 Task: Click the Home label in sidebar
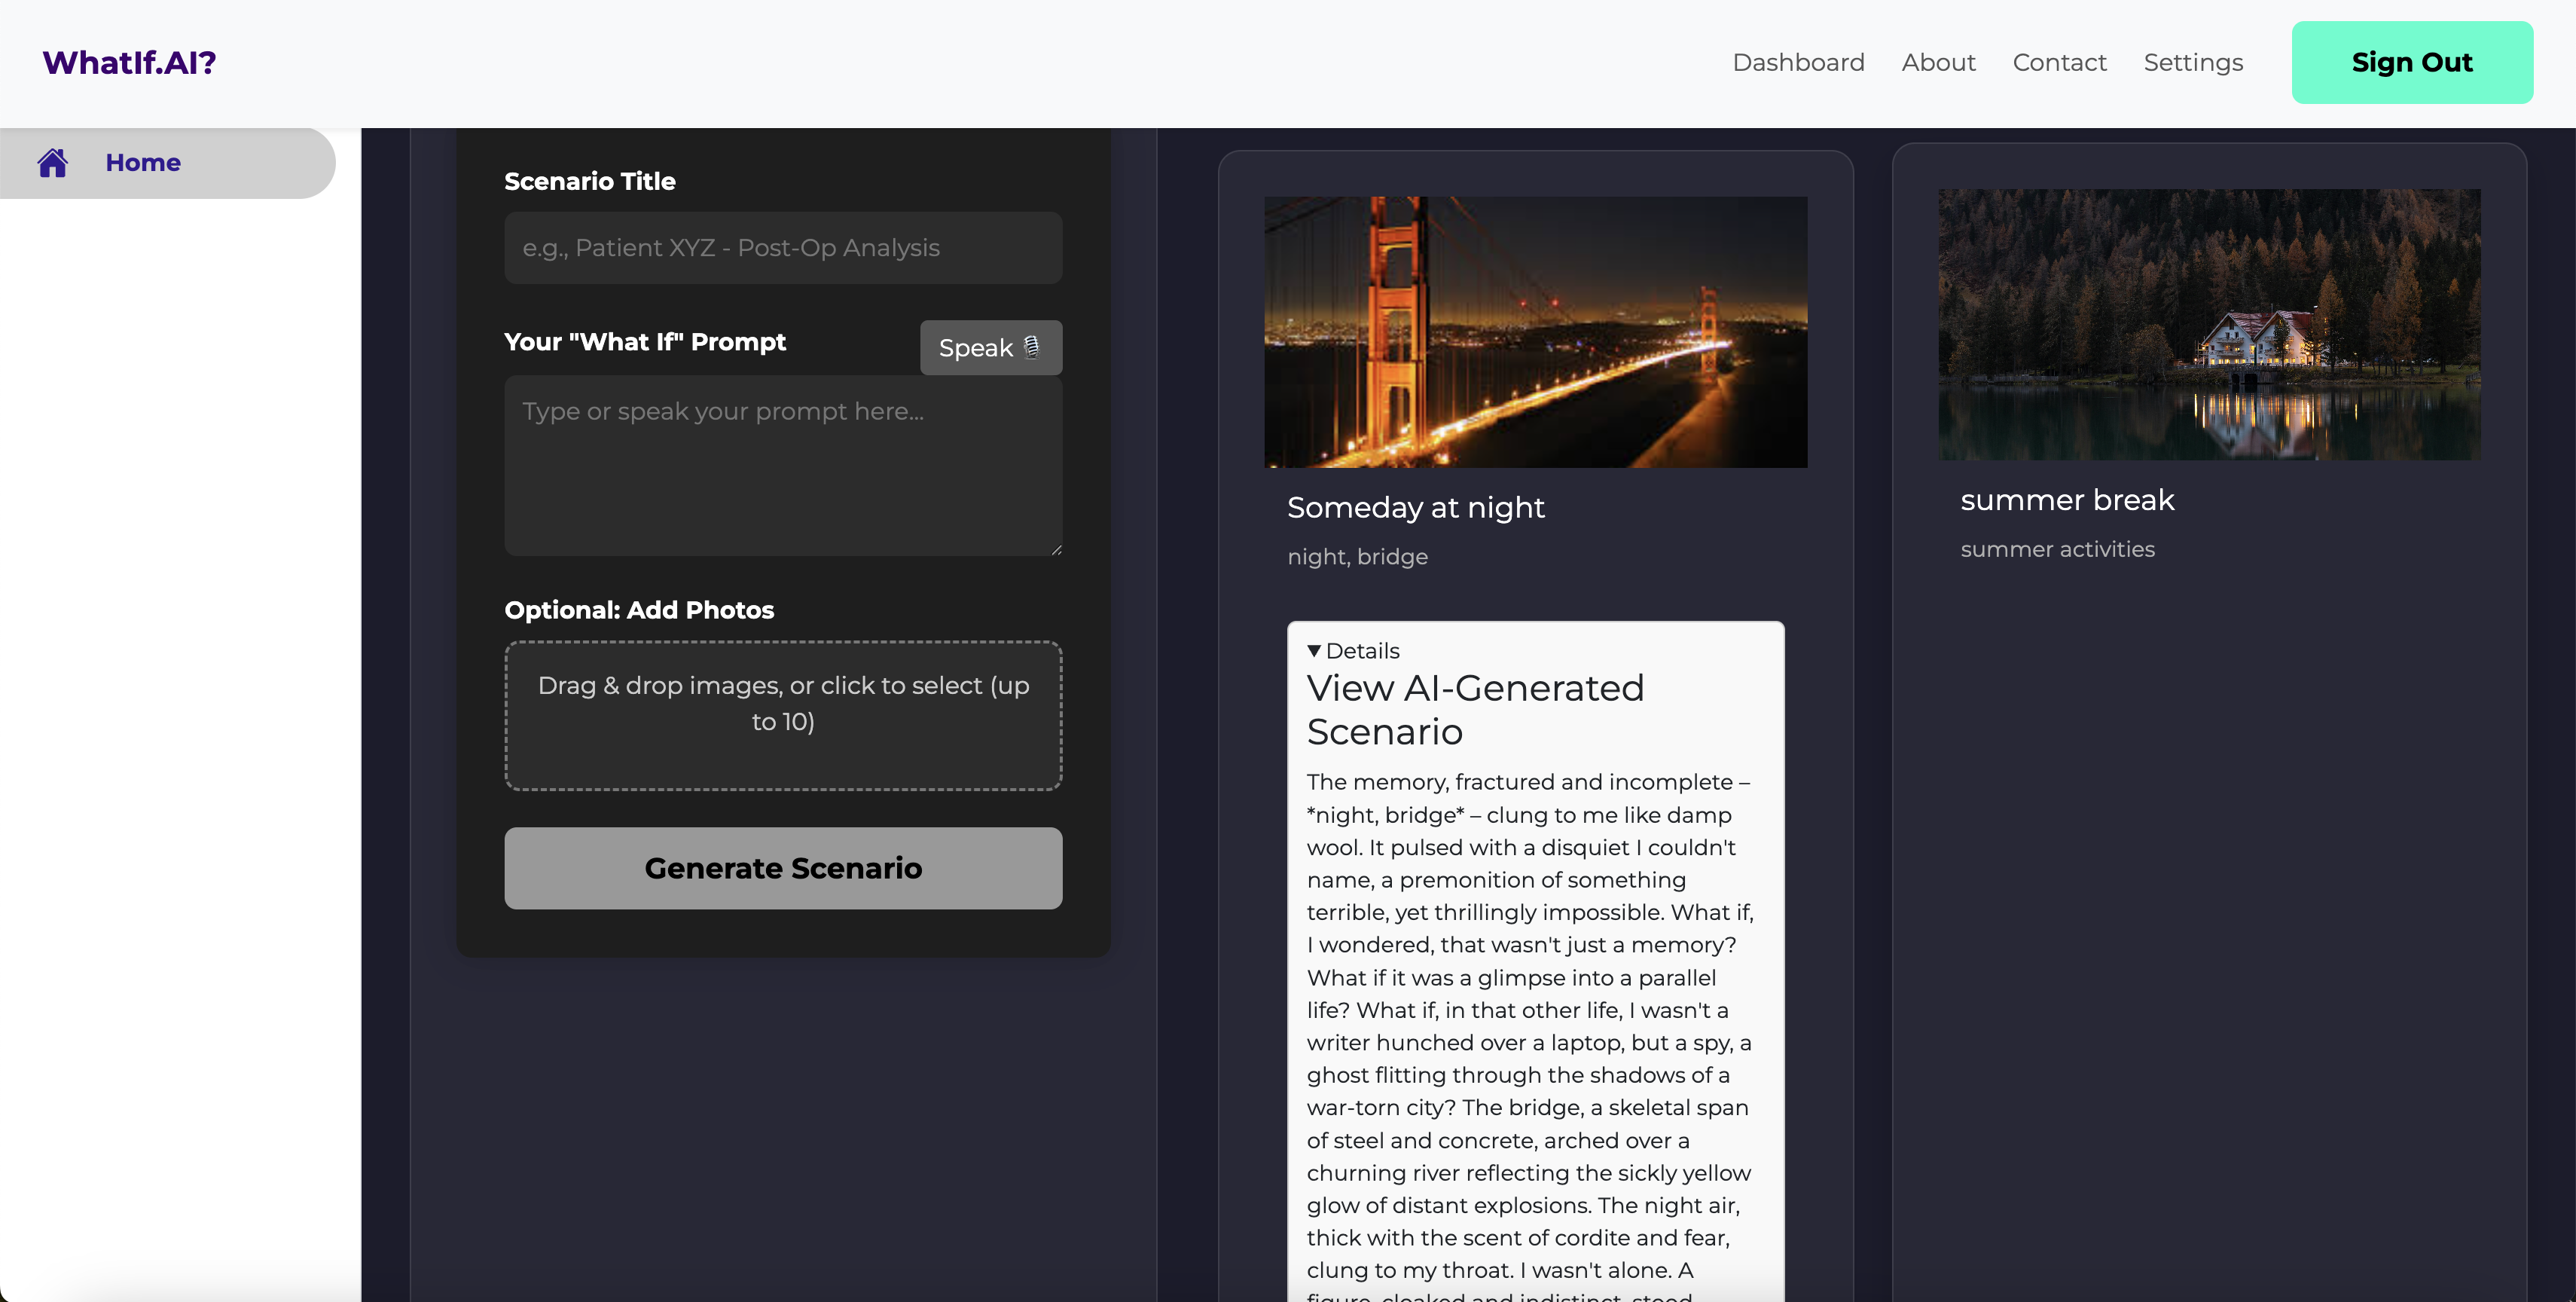click(x=143, y=163)
